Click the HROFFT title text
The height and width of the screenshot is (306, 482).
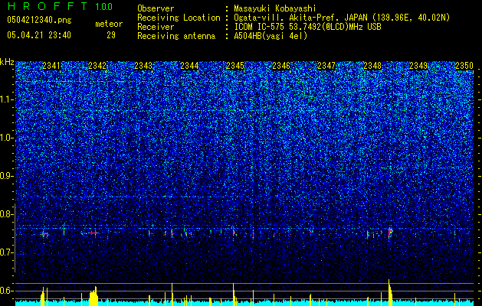point(48,6)
